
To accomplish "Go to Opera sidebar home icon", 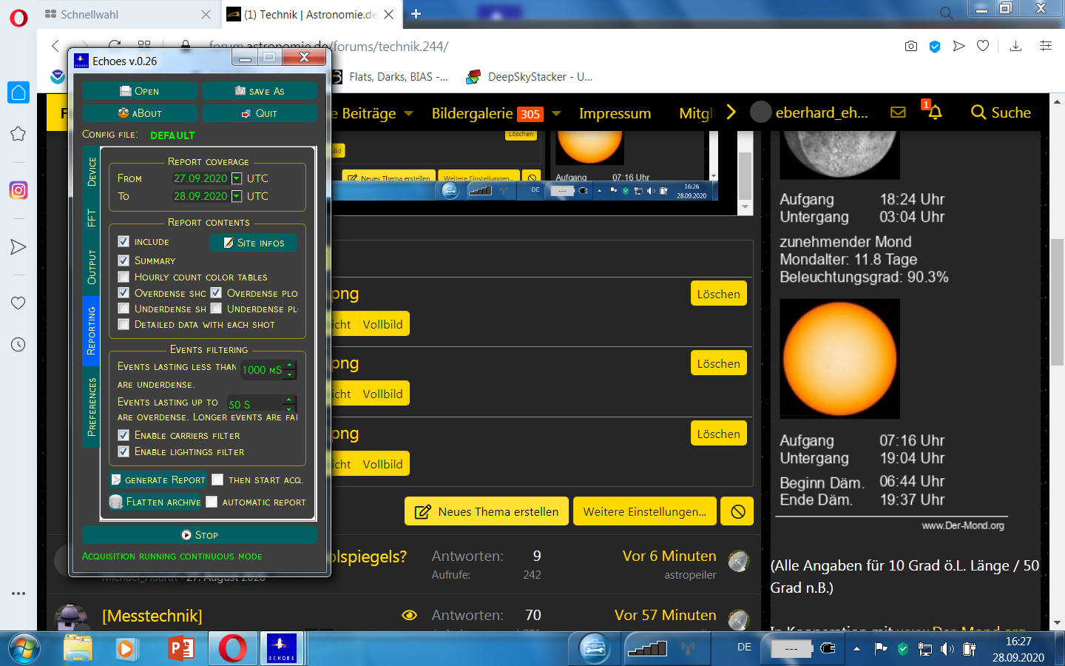I will (x=18, y=92).
